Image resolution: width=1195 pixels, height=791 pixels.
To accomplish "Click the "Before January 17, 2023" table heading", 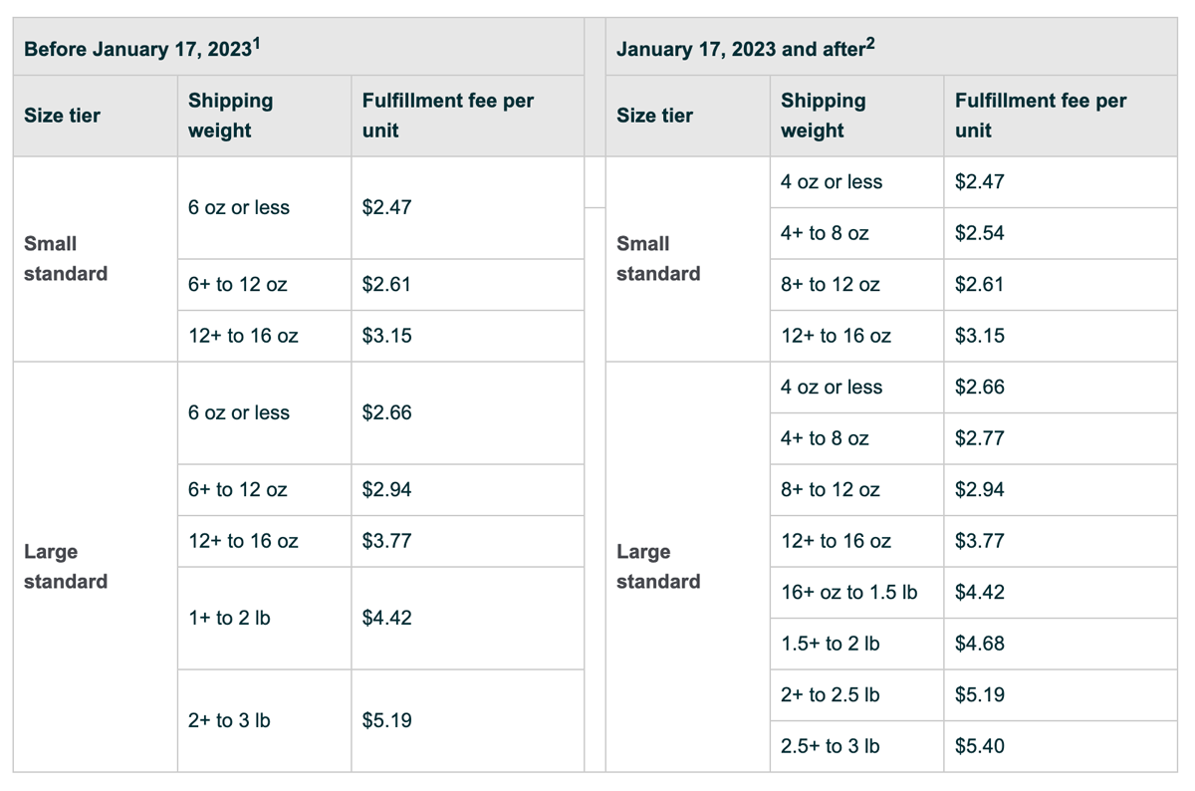I will [136, 49].
